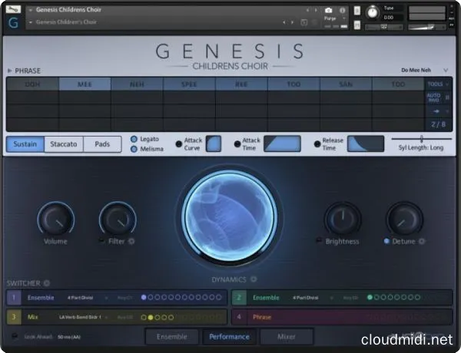Viewport: 461px width, 353px height.
Task: Select switcher slot number 4
Action: 239,317
